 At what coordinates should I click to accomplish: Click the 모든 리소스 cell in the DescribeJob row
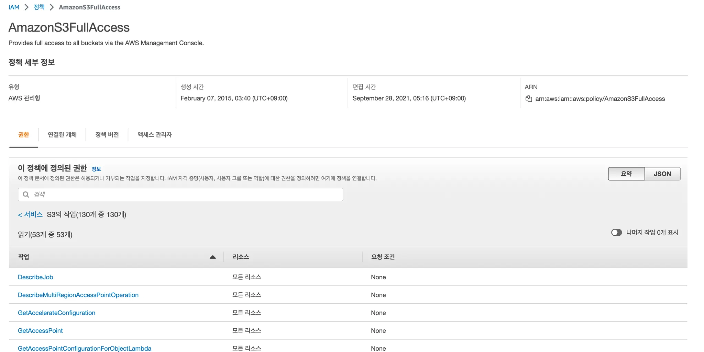pos(247,277)
